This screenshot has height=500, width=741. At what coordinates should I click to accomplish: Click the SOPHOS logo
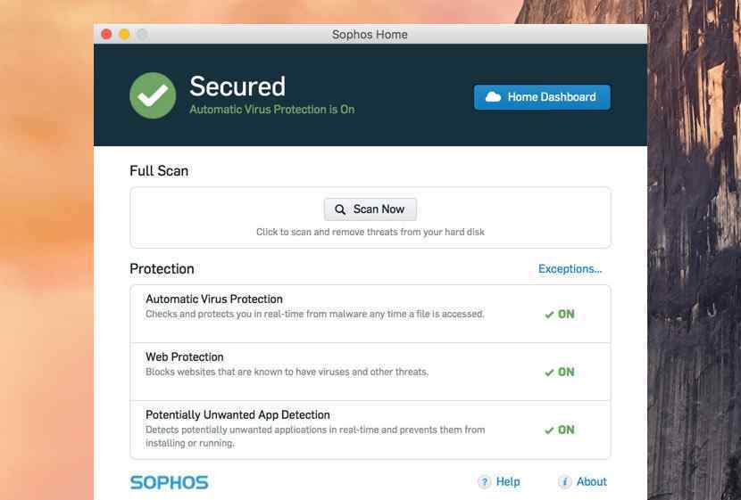pos(170,482)
